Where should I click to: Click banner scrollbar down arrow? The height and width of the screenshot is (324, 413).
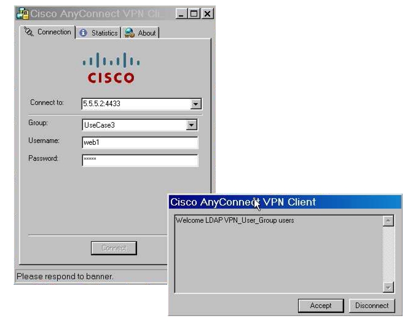point(388,287)
